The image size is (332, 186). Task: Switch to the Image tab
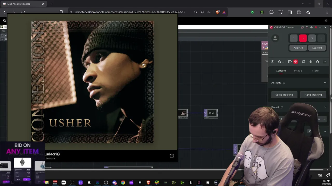[298, 71]
